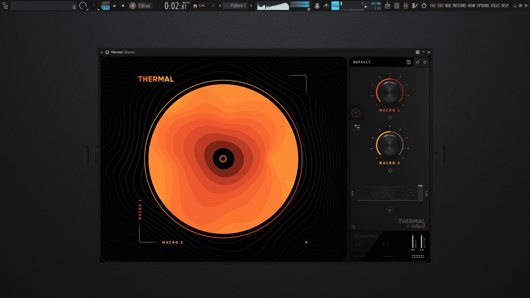Select the sliders advanced view tab
The image size is (530, 298).
[357, 127]
